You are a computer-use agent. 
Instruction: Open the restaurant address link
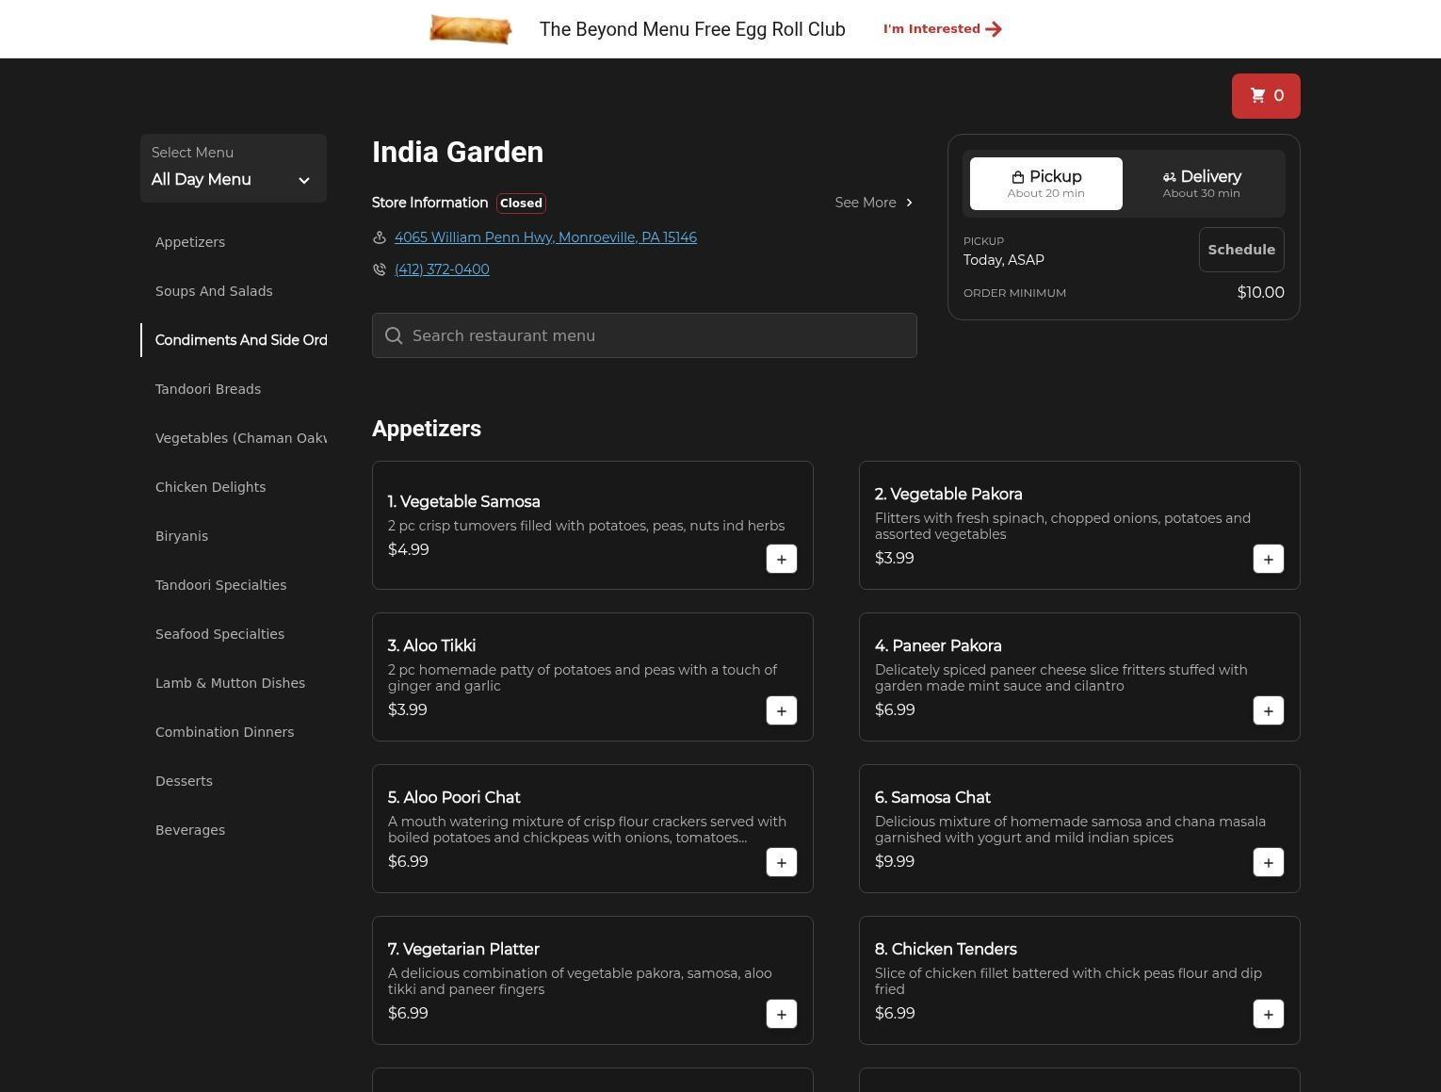click(545, 237)
